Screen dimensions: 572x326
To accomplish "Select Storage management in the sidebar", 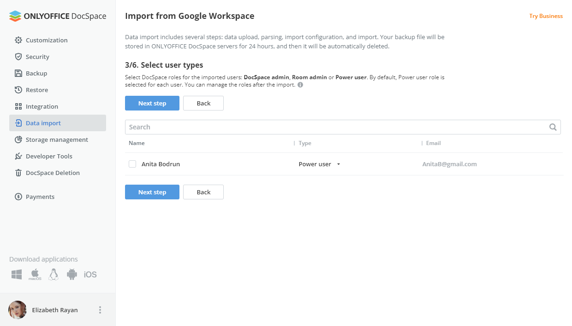I will pyautogui.click(x=58, y=140).
